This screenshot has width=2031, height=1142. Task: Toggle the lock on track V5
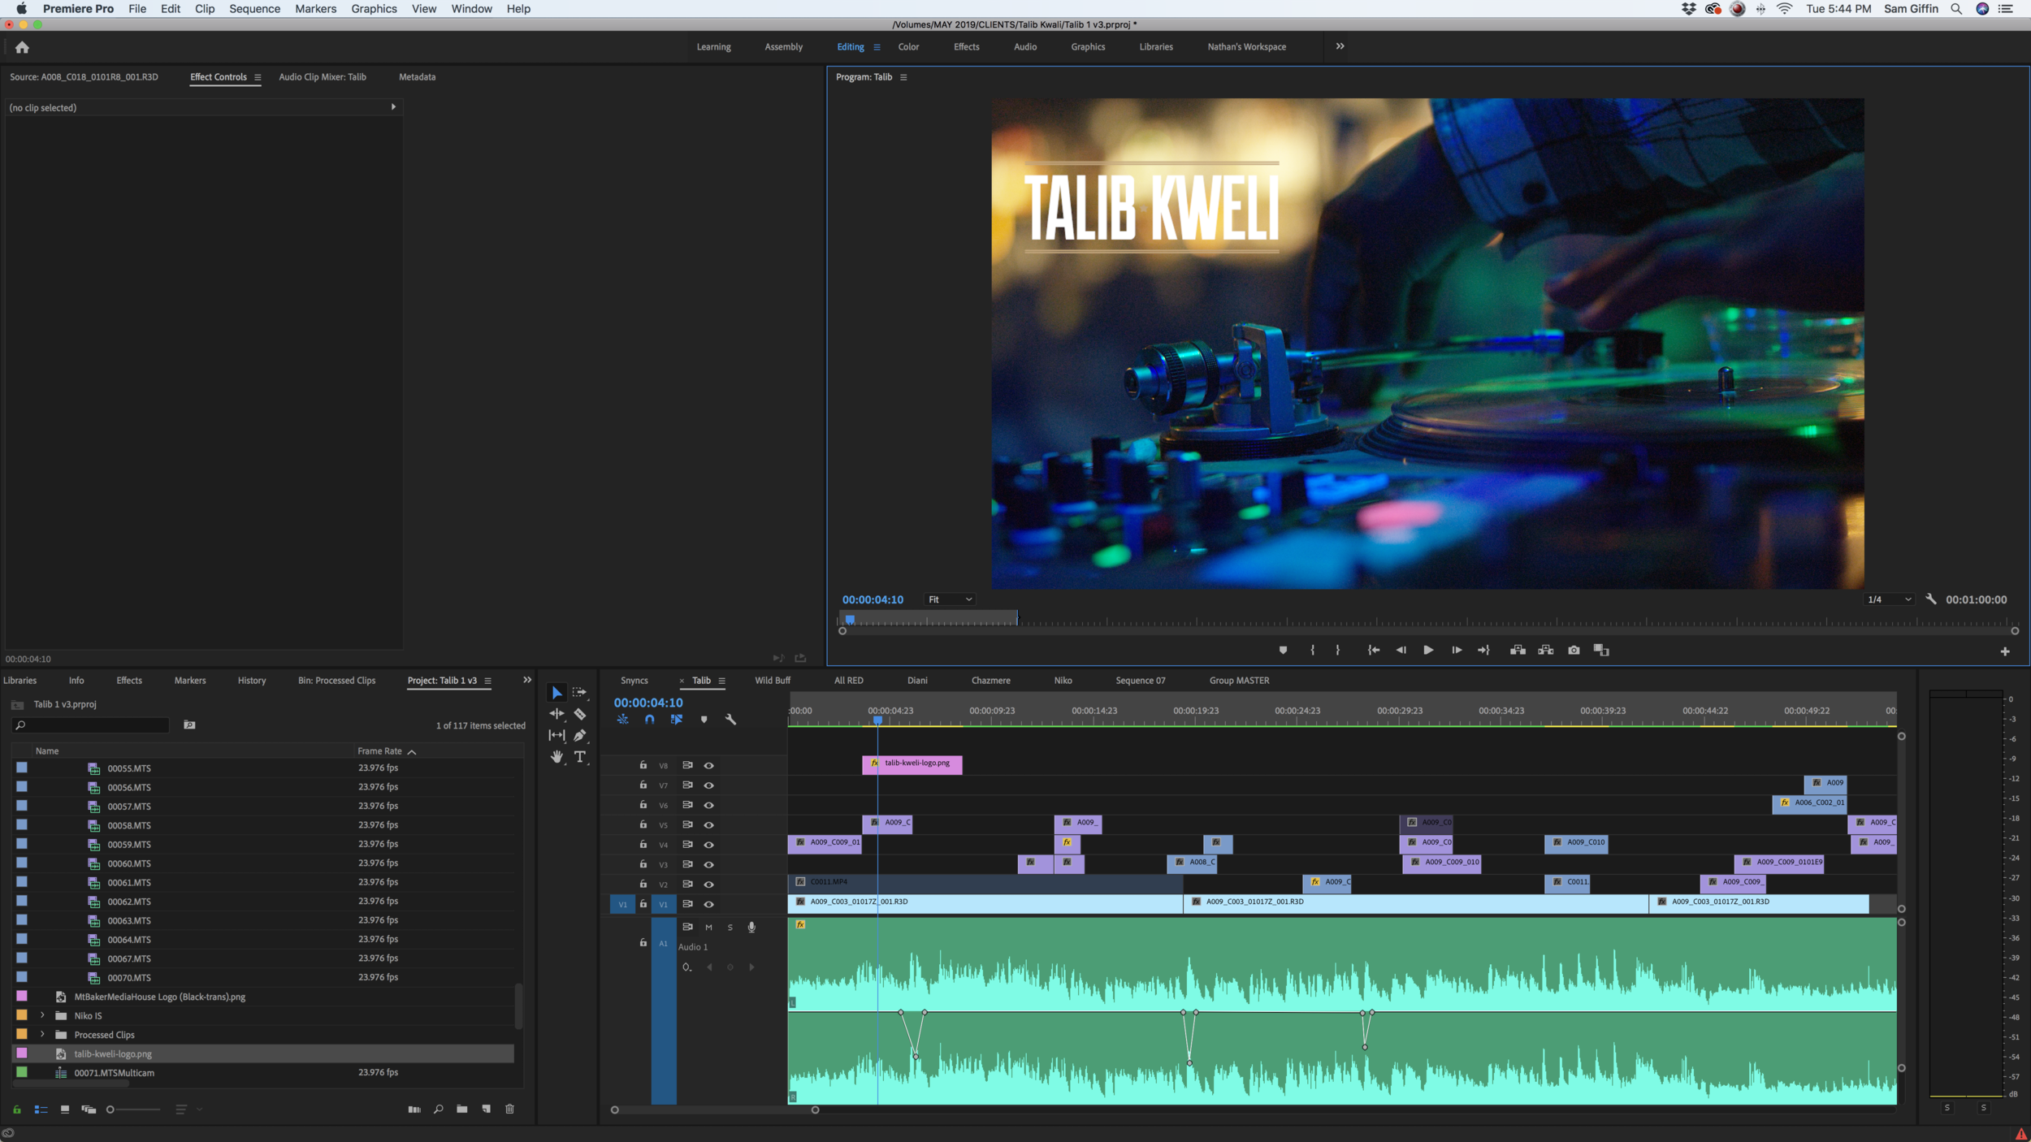[x=643, y=824]
